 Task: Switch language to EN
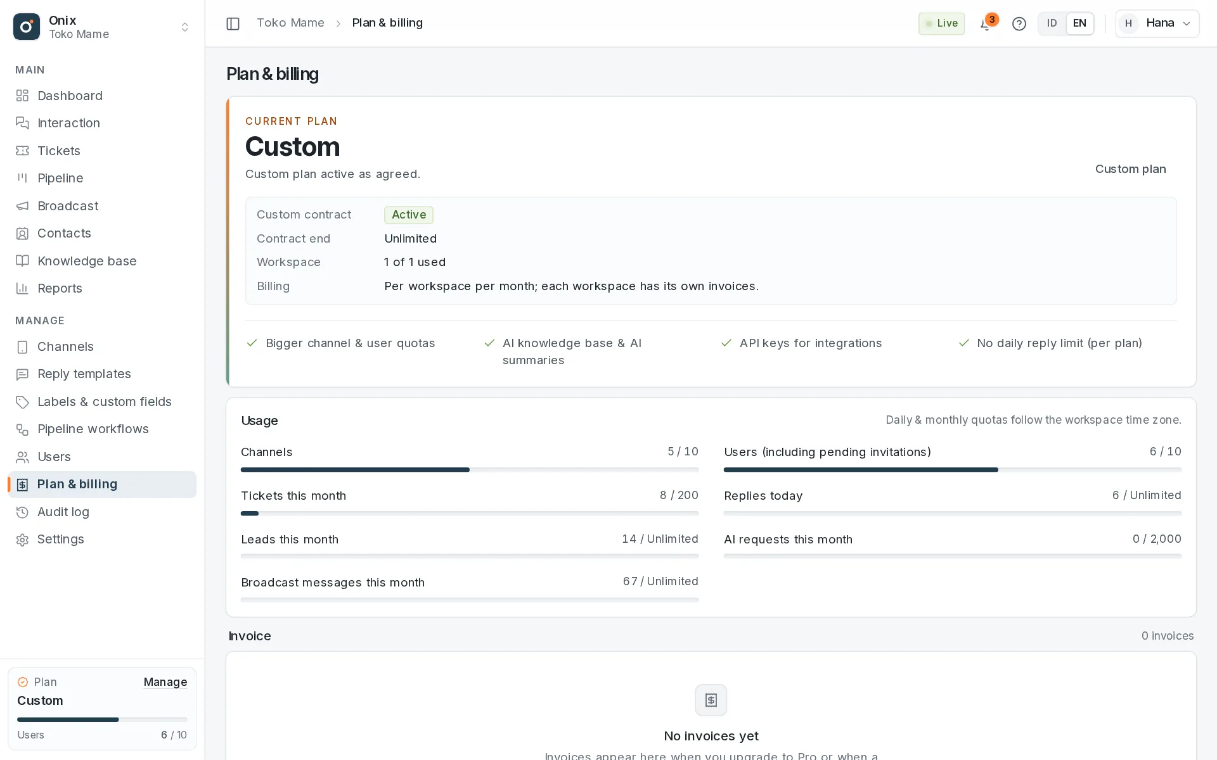(x=1079, y=23)
